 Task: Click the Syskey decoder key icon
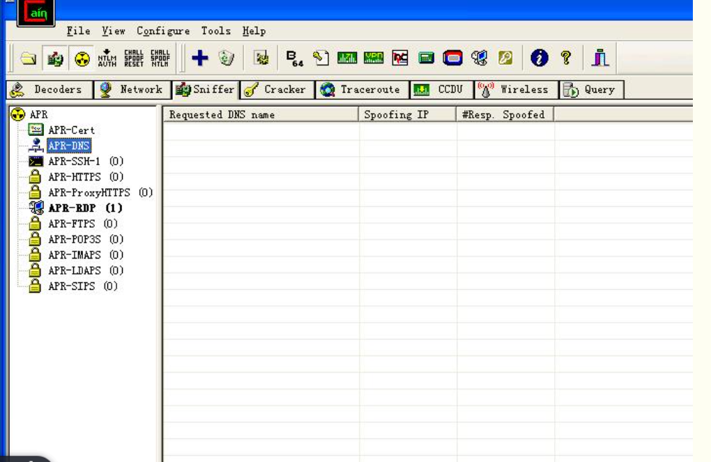point(505,58)
